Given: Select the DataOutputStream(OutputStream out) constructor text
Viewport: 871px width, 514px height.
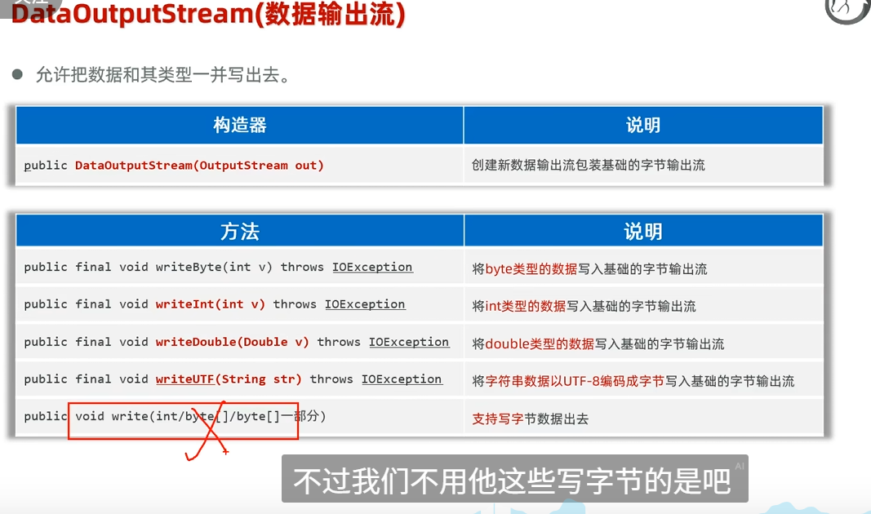Looking at the screenshot, I should click(x=199, y=166).
